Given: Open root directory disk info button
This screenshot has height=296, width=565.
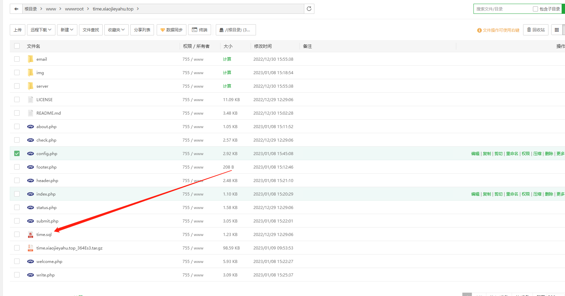Looking at the screenshot, I should [235, 30].
